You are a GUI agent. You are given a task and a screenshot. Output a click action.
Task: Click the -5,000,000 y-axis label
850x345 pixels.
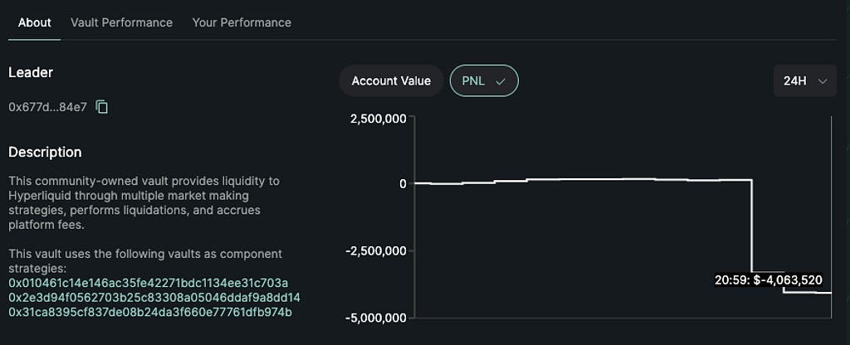pyautogui.click(x=376, y=318)
